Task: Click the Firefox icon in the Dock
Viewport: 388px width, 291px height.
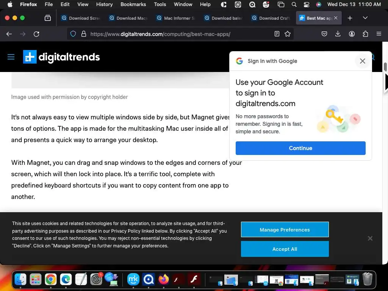Action: click(164, 279)
